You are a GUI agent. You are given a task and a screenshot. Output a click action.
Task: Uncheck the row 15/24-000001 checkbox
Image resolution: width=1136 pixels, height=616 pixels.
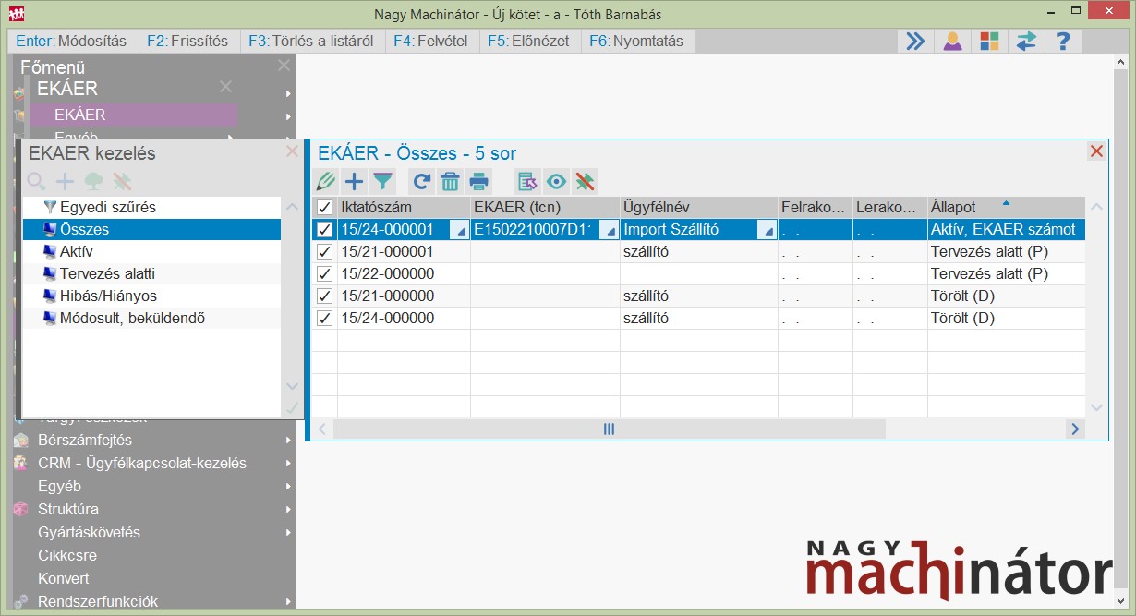click(x=324, y=229)
